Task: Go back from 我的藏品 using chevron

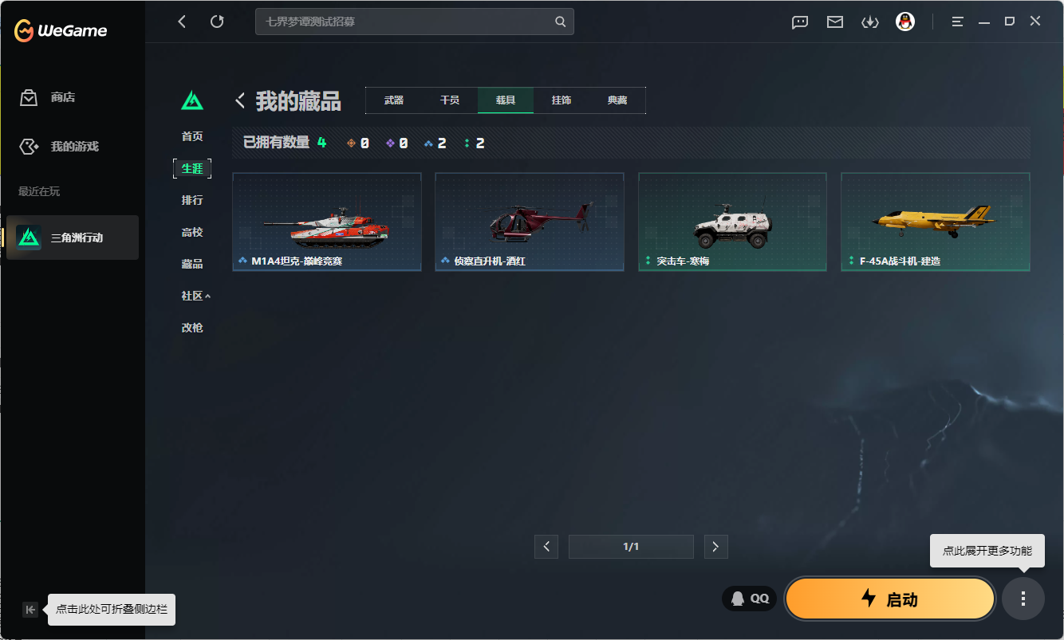Action: [240, 100]
